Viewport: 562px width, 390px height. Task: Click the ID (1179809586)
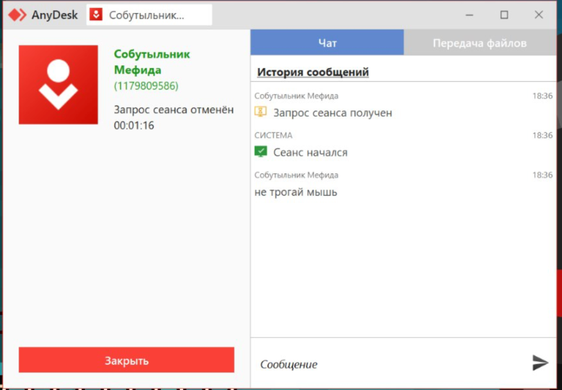coord(146,86)
